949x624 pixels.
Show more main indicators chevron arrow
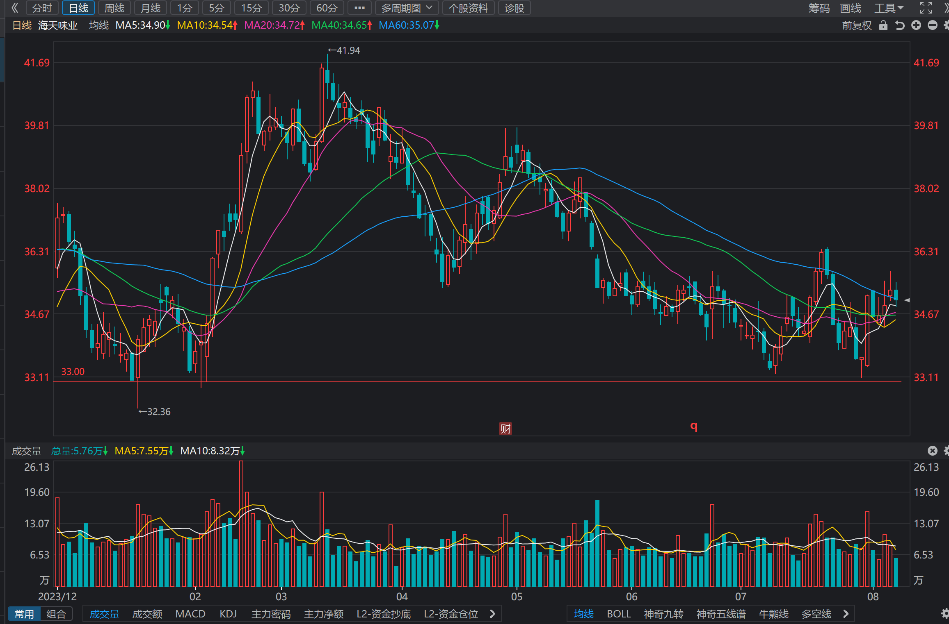click(846, 614)
